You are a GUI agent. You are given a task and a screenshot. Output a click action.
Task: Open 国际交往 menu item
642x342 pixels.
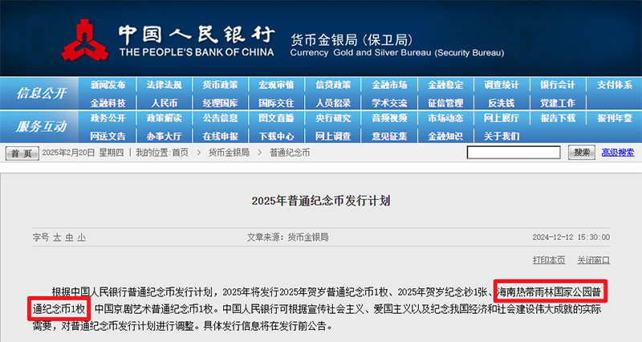pos(276,103)
